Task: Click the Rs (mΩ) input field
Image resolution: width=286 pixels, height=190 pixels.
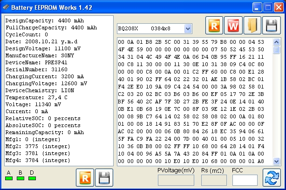Action: [x=214, y=180]
